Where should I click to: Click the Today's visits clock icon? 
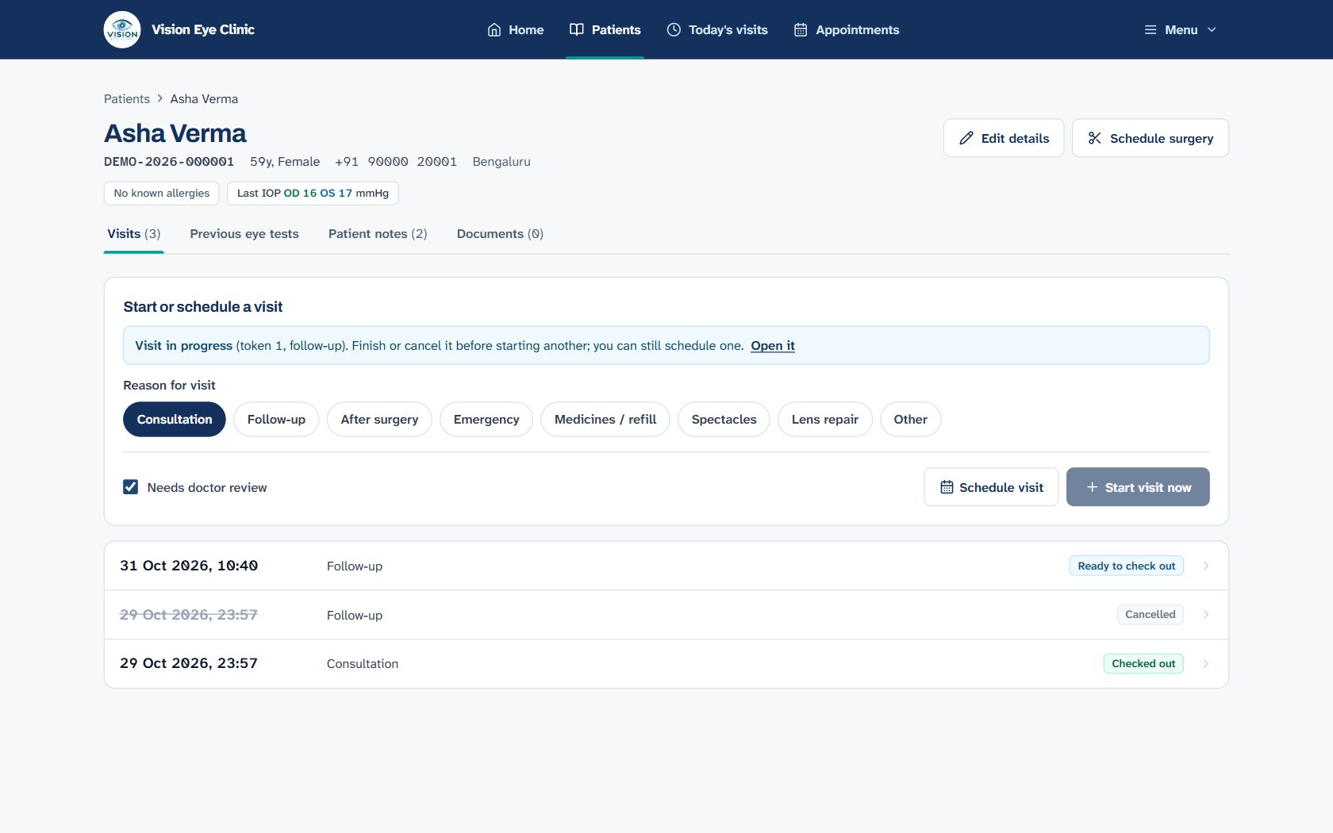[674, 29]
